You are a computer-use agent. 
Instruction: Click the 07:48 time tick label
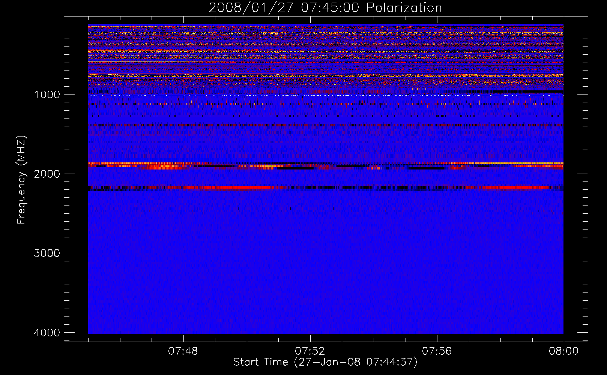point(183,351)
